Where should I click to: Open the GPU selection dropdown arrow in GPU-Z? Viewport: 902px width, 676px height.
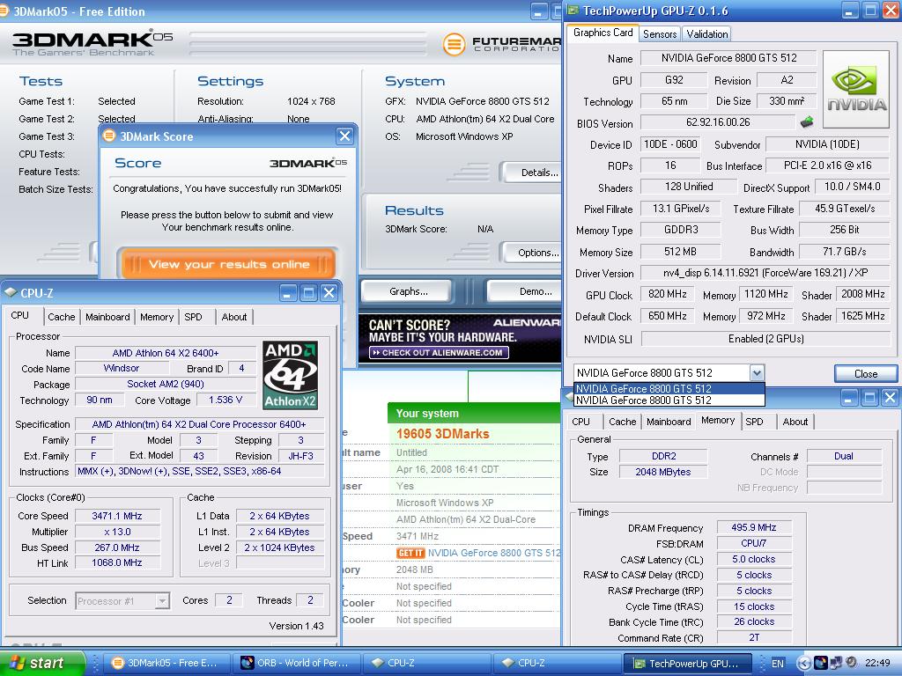click(757, 373)
